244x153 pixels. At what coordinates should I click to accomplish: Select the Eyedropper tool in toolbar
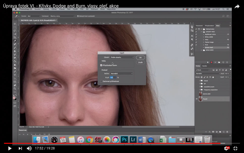click(15, 41)
